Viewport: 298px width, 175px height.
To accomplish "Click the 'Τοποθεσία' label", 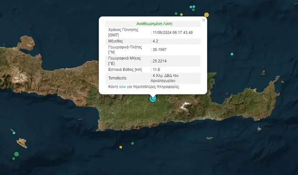I will (117, 78).
